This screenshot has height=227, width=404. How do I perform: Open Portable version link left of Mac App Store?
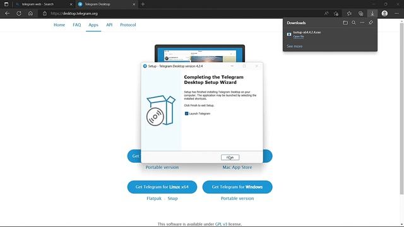coord(162,167)
